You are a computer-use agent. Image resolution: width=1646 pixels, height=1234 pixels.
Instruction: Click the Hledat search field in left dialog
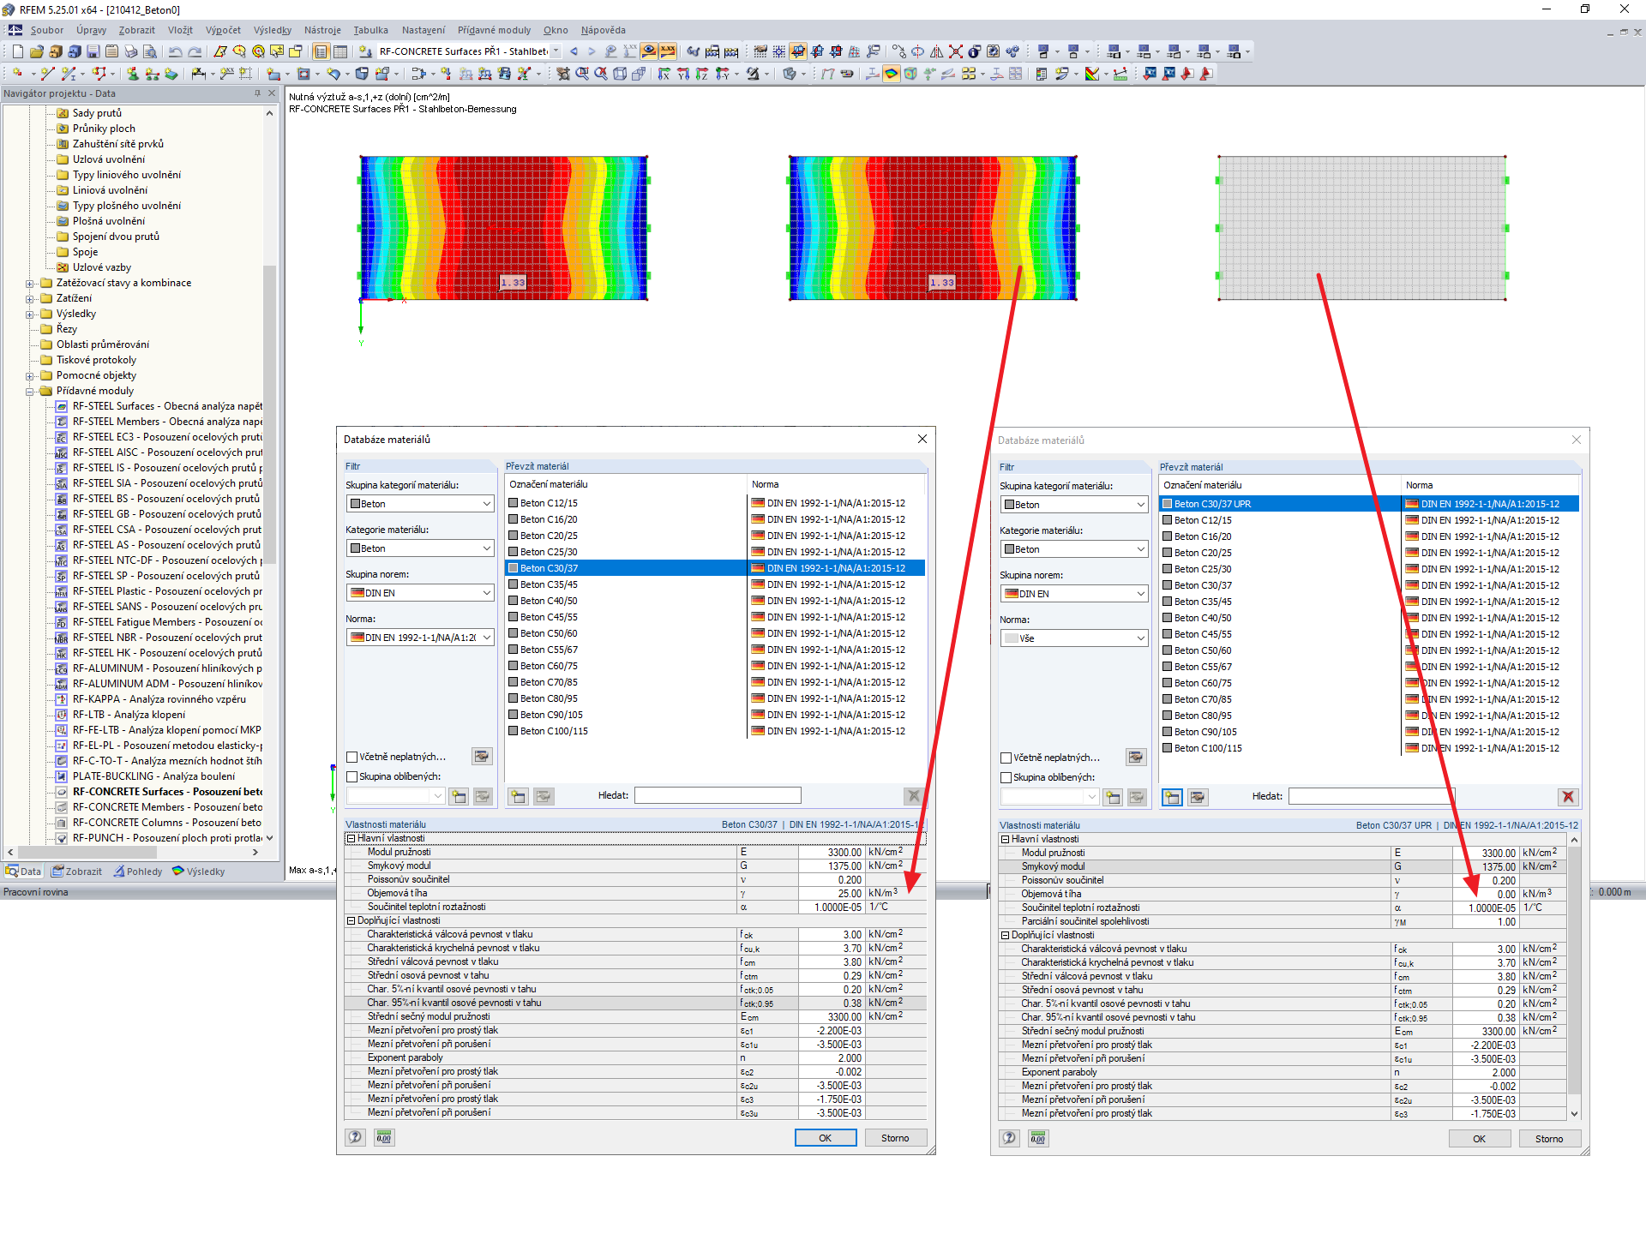click(x=717, y=795)
